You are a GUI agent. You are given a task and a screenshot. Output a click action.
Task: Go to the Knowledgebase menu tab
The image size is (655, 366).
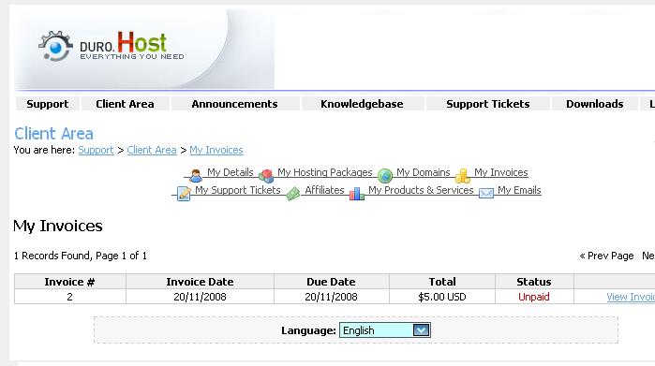362,104
